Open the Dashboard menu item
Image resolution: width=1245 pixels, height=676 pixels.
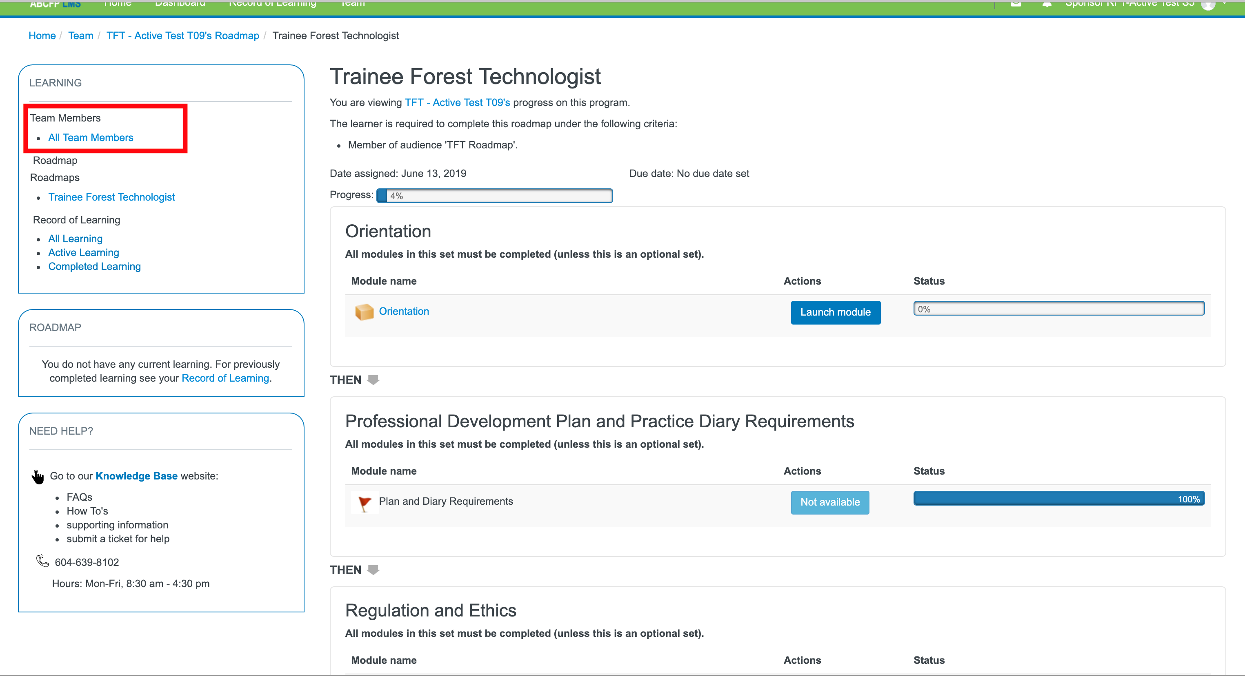pyautogui.click(x=180, y=4)
